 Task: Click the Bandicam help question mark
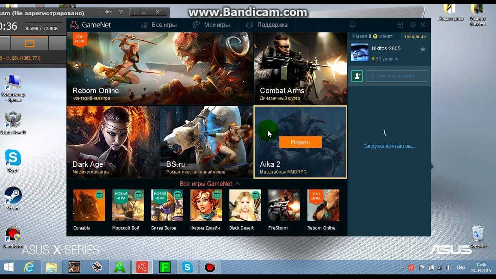click(x=121, y=12)
